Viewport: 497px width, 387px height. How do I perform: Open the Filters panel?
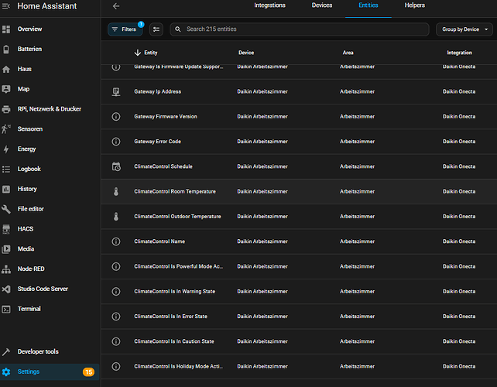pyautogui.click(x=125, y=29)
